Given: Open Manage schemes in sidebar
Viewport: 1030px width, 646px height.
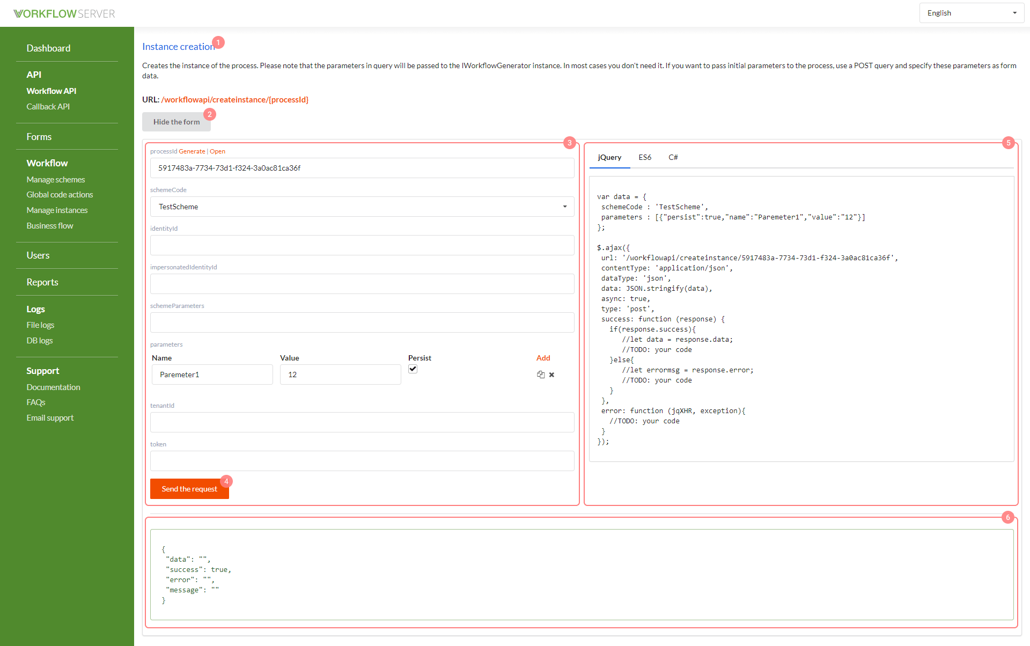Looking at the screenshot, I should (56, 179).
